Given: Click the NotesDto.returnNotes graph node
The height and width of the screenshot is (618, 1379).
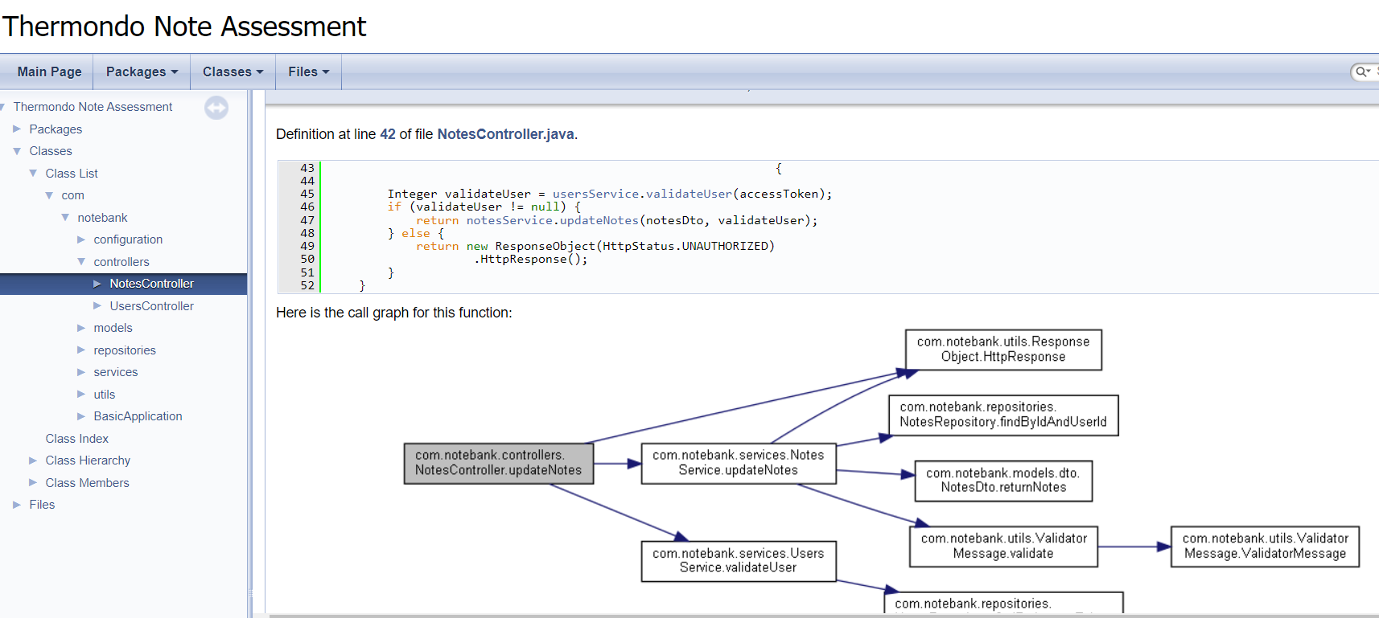Looking at the screenshot, I should click(x=1003, y=481).
